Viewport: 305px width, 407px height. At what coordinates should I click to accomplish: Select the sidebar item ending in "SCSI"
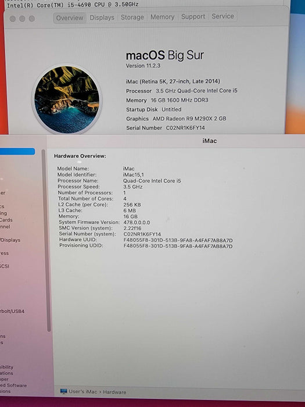pos(5,266)
